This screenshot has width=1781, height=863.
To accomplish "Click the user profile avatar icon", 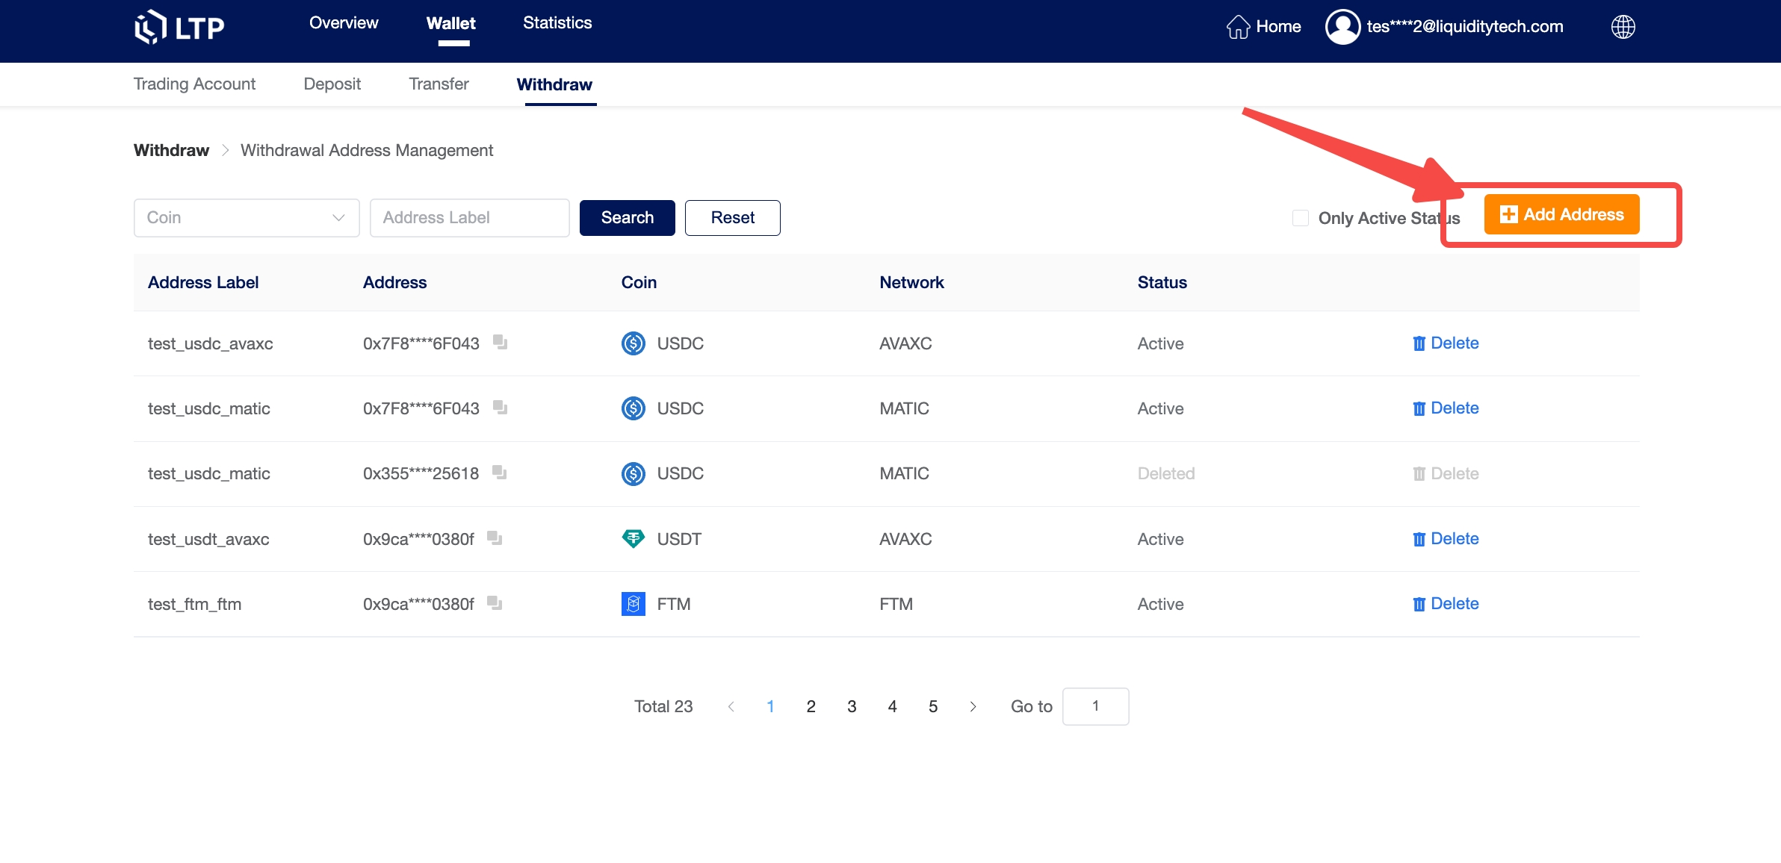I will point(1342,27).
